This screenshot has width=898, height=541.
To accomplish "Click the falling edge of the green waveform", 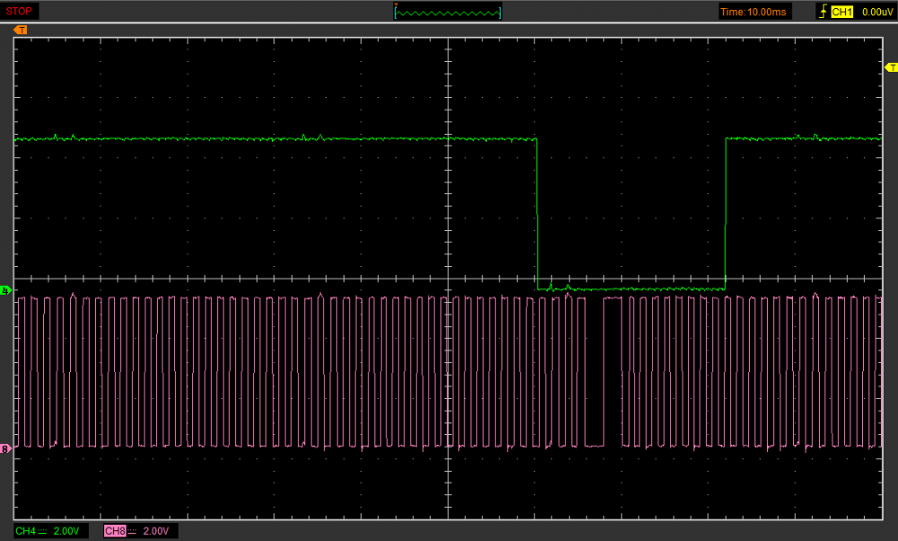I will [537, 216].
